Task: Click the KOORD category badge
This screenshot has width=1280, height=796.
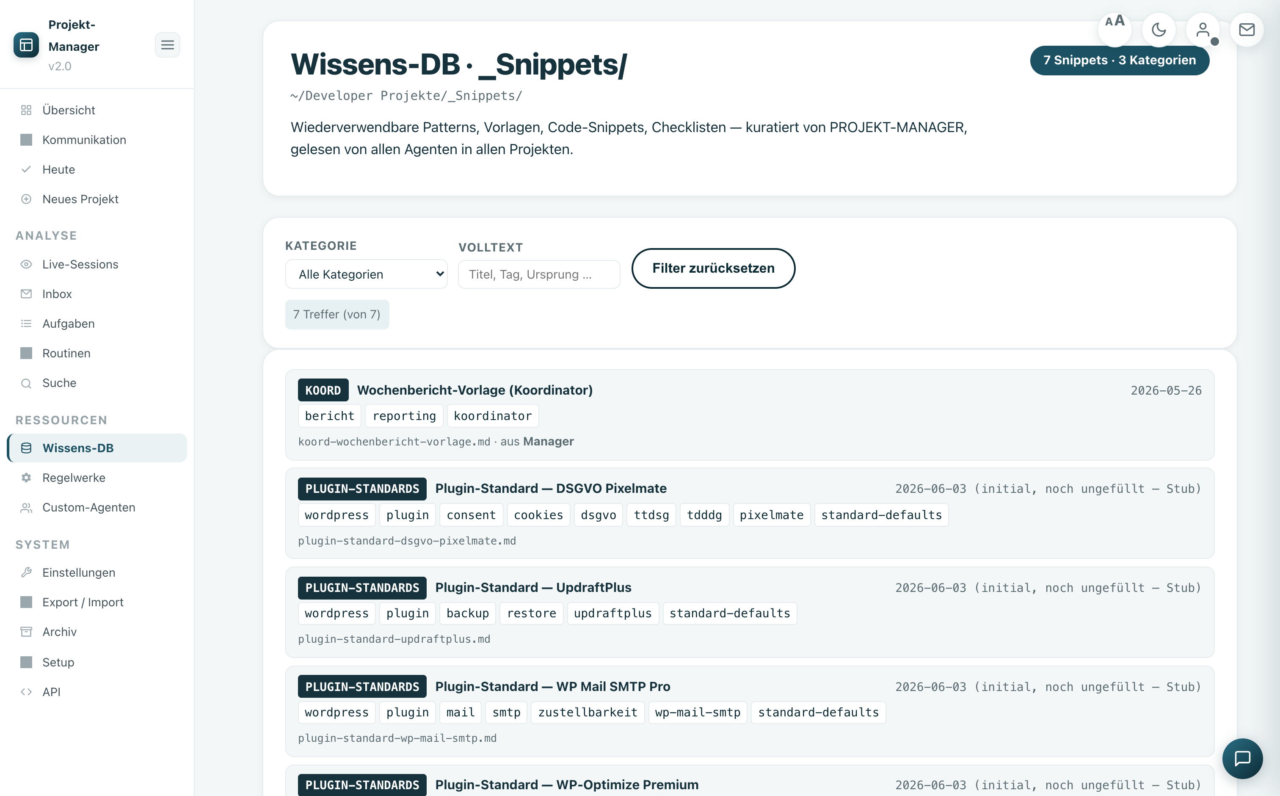Action: [323, 390]
